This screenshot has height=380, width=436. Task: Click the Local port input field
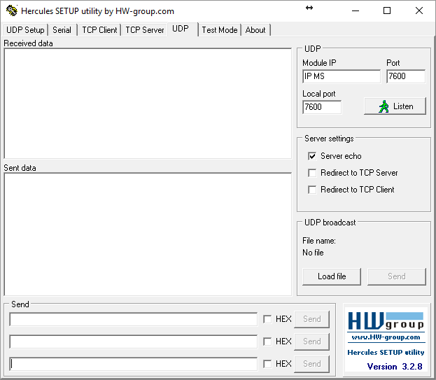tap(322, 107)
